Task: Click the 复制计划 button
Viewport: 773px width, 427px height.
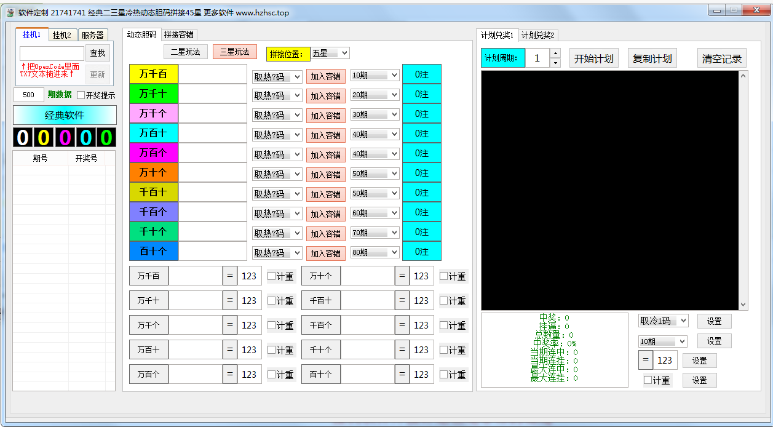Action: [652, 58]
